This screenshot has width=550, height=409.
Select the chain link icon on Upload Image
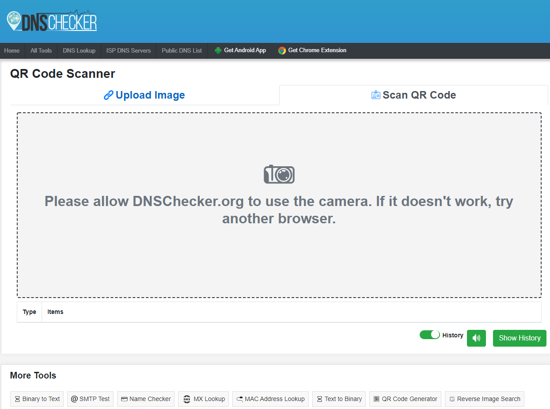click(108, 95)
